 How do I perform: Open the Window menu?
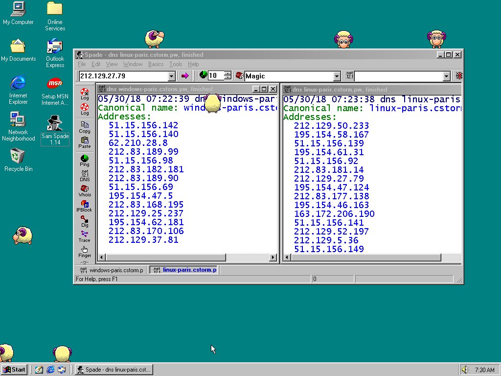[133, 64]
